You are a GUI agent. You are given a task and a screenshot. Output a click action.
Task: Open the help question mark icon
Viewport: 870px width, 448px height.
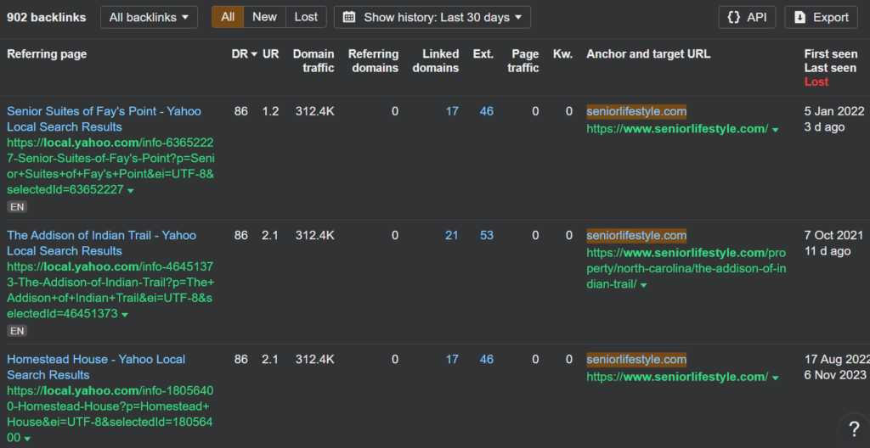click(x=853, y=428)
